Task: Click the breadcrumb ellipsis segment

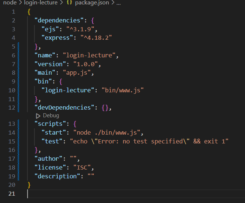Action: [x=118, y=3]
